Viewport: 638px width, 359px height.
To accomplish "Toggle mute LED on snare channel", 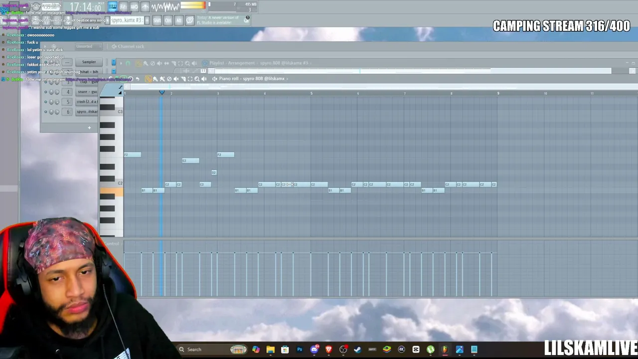I will point(46,92).
